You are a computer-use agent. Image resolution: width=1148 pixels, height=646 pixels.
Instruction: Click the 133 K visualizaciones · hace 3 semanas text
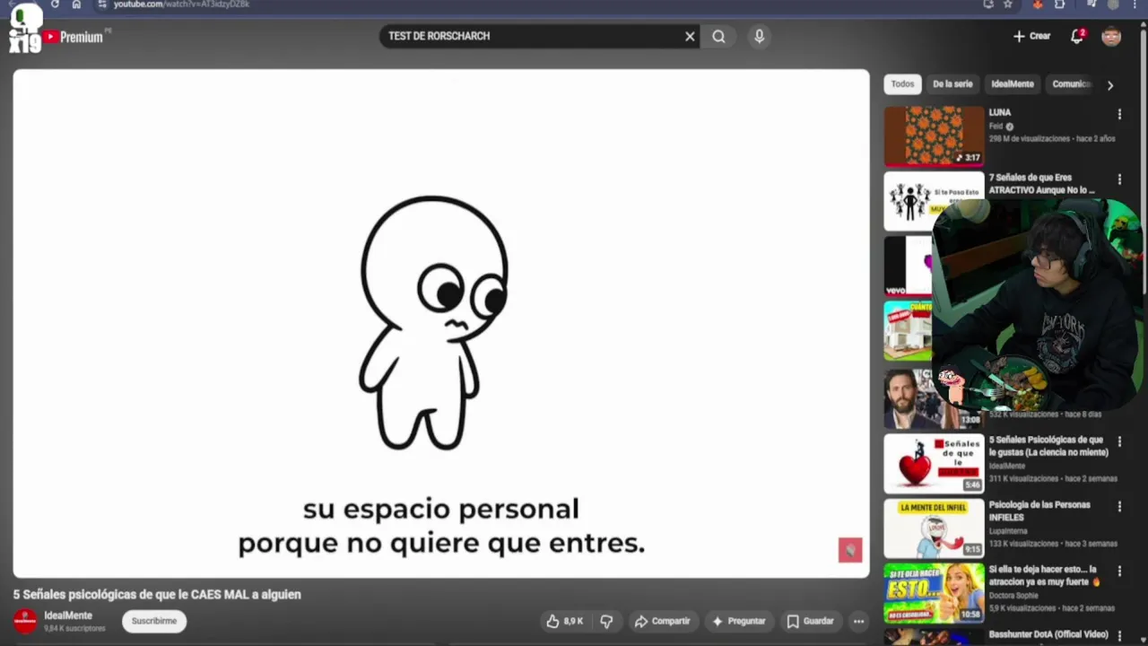pyautogui.click(x=1053, y=544)
